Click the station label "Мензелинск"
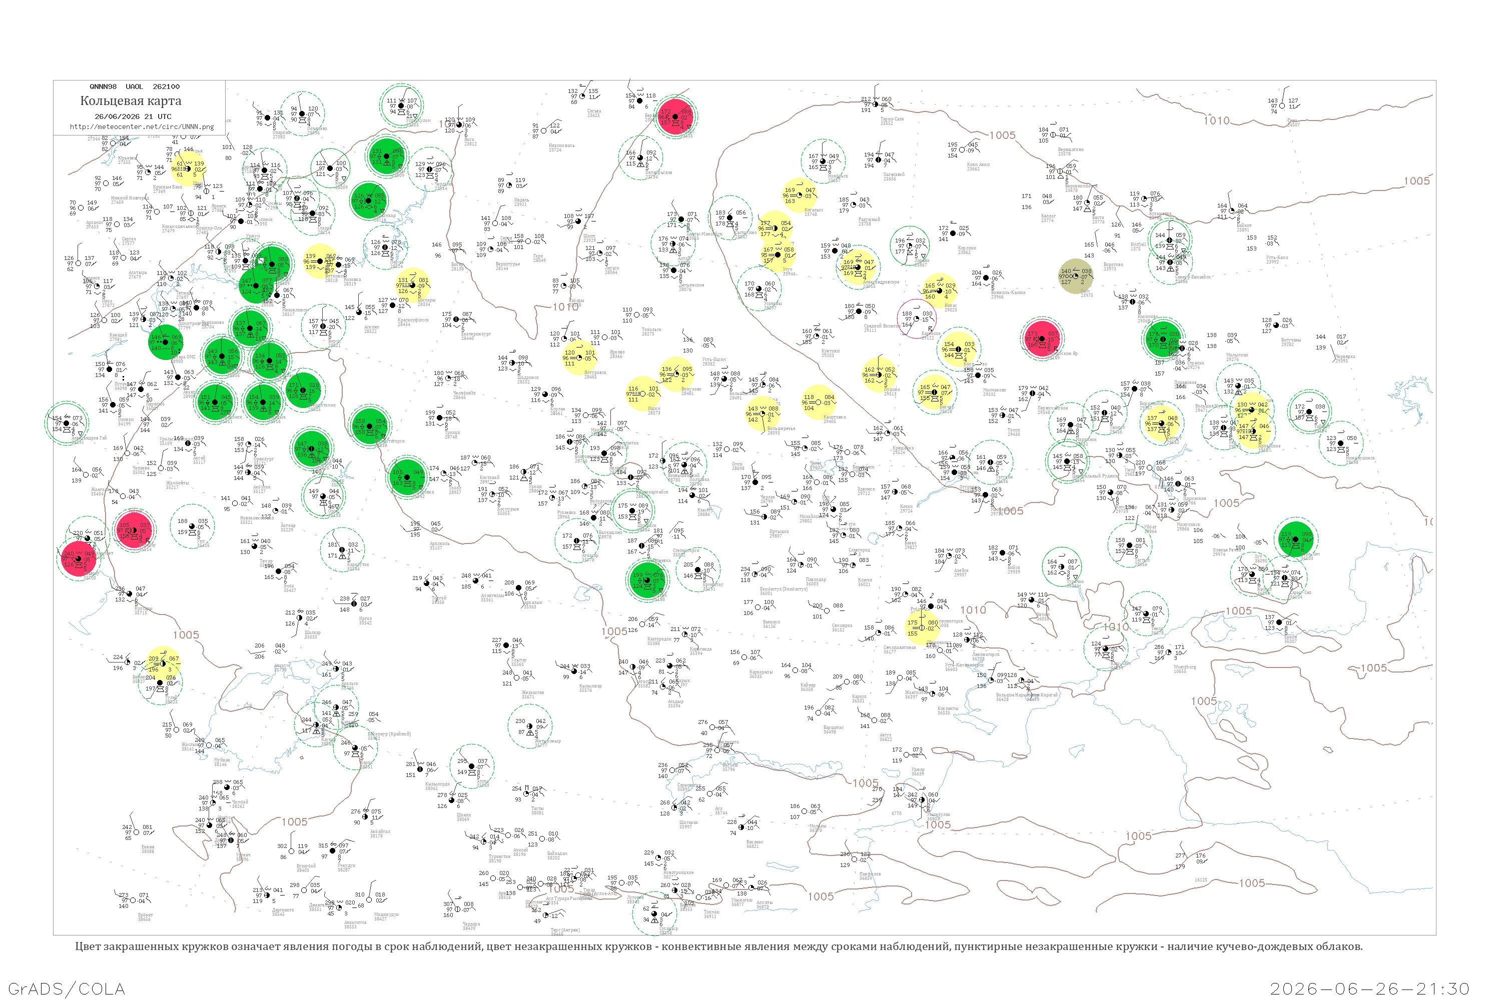Image resolution: width=1501 pixels, height=1000 pixels. click(x=295, y=310)
